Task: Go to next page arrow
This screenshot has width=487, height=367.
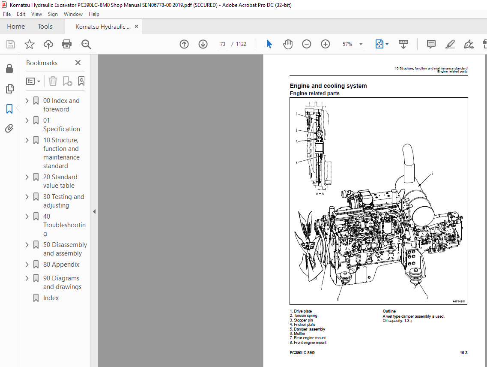Action: [x=203, y=44]
